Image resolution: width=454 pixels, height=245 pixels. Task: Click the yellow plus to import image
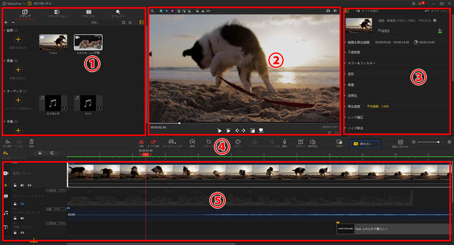[18, 70]
